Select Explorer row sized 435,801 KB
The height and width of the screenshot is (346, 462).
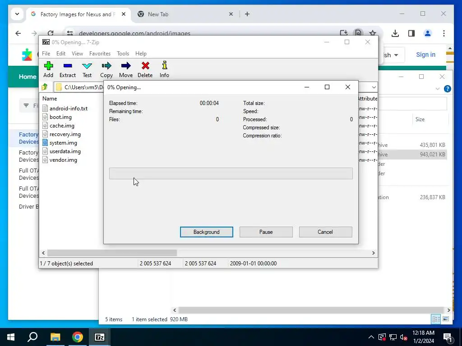pos(412,145)
